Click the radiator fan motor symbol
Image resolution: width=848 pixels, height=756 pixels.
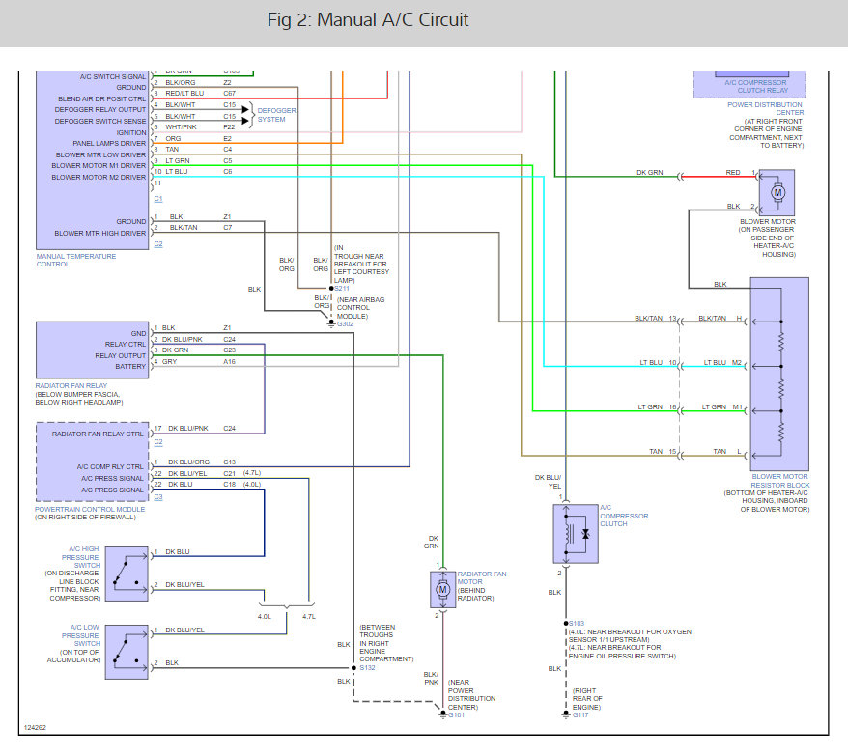[x=443, y=589]
